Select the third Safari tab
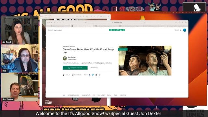 click(105, 26)
